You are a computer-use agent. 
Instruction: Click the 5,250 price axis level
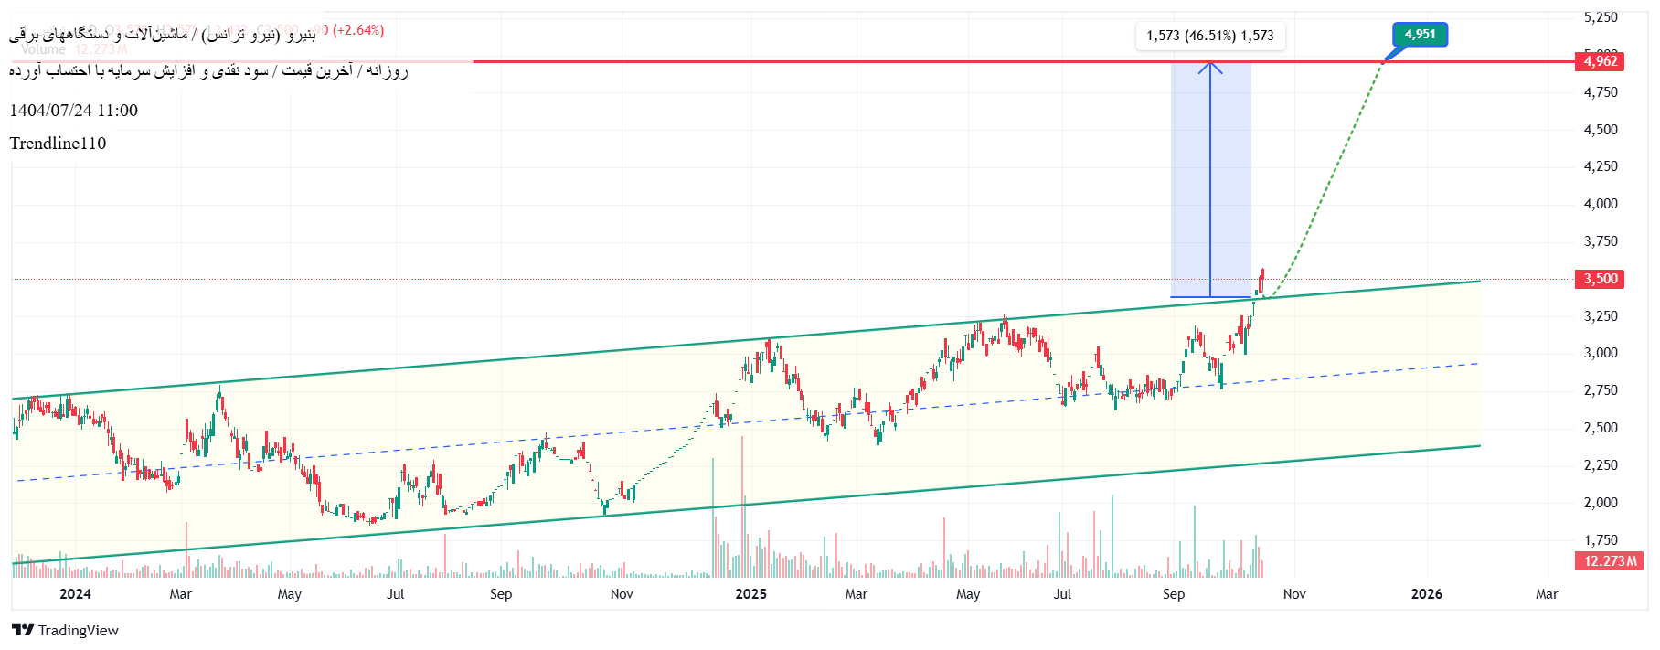1600,17
